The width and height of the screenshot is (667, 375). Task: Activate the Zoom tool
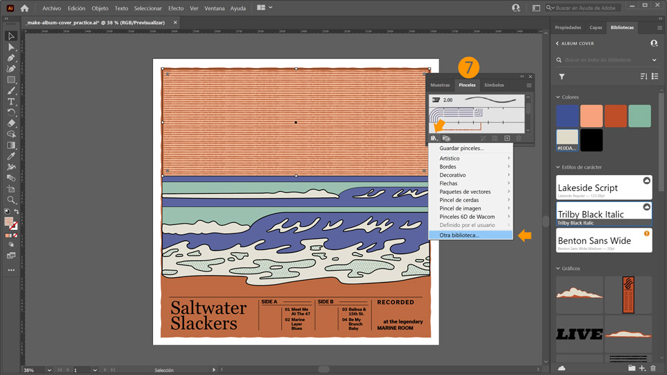[11, 200]
